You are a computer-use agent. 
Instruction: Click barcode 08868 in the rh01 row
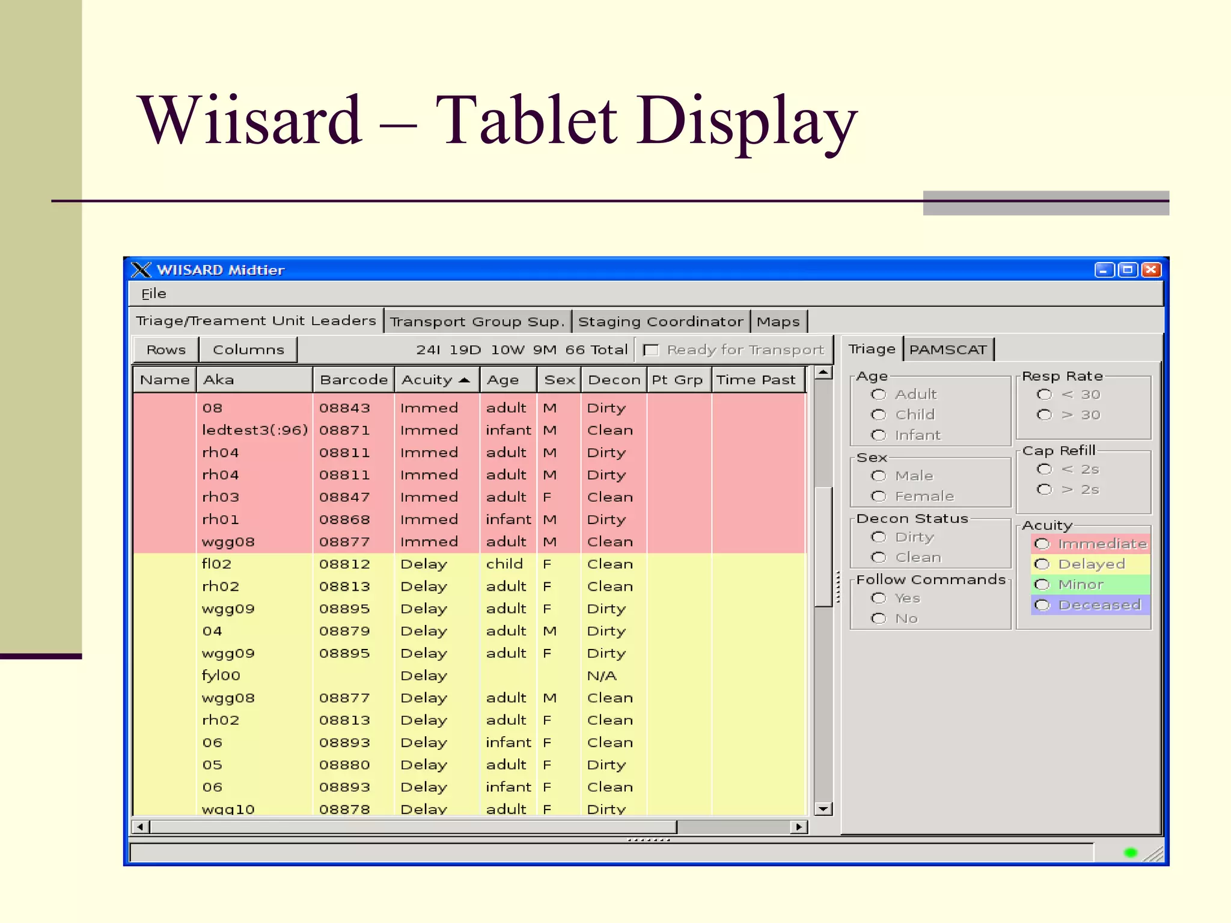click(x=344, y=519)
